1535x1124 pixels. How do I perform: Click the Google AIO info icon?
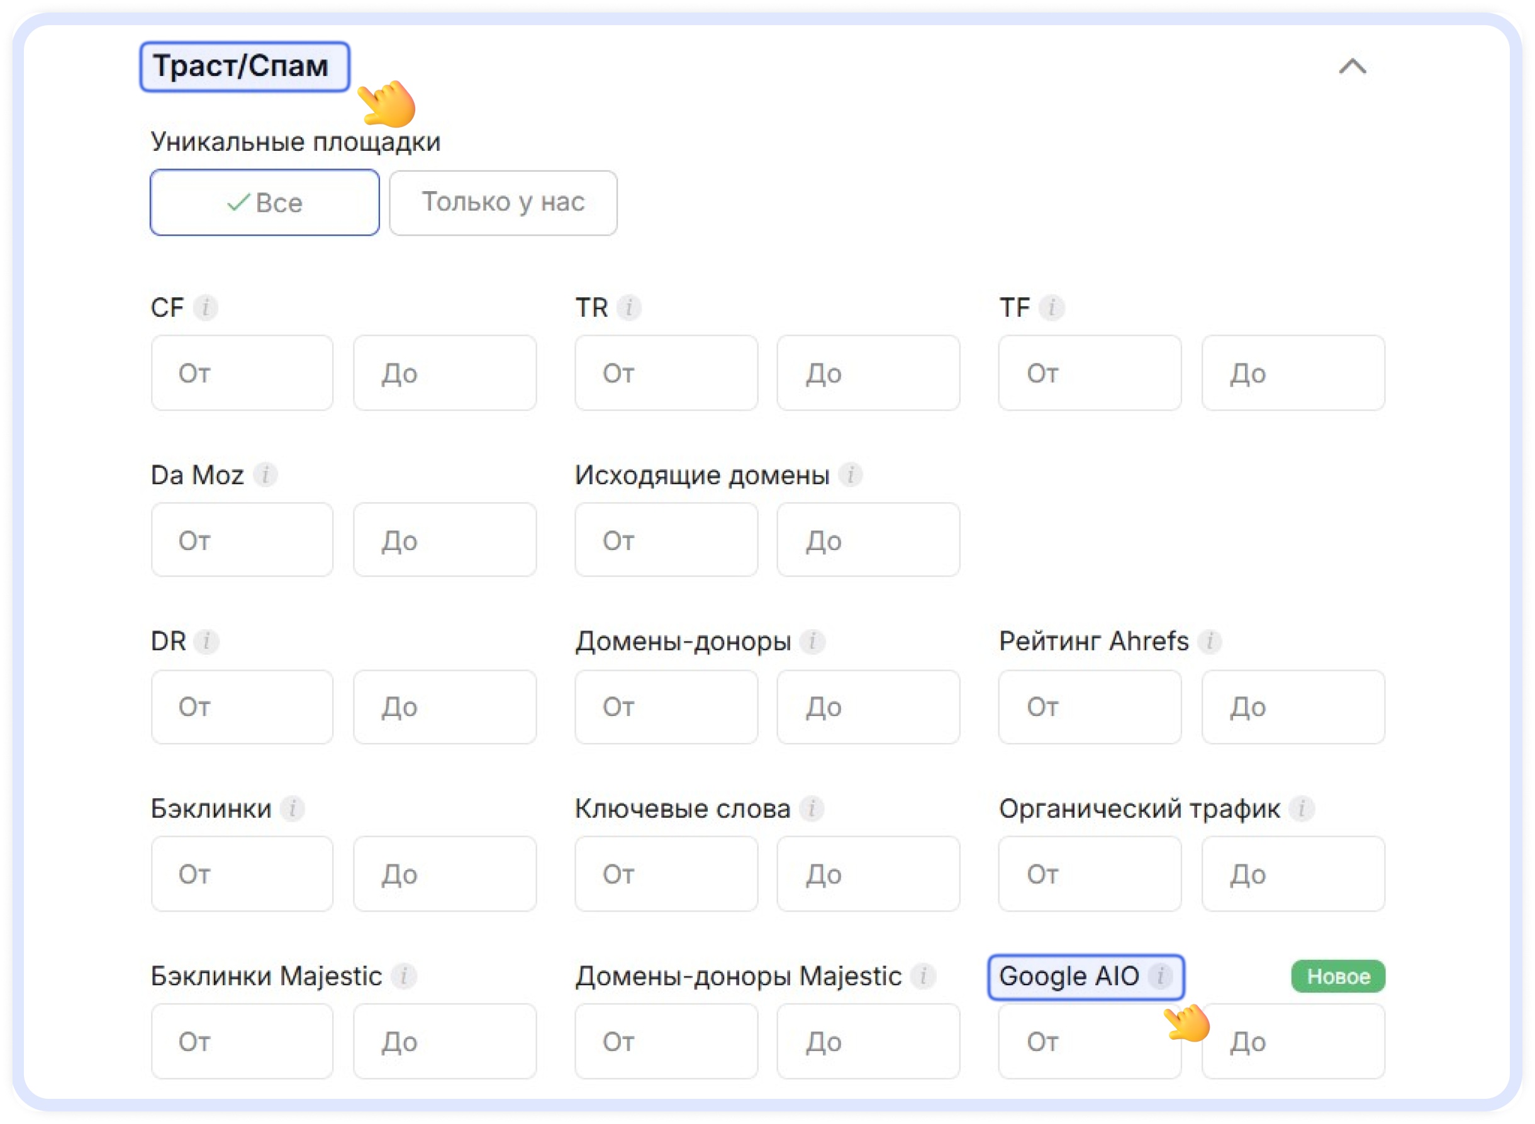1160,976
